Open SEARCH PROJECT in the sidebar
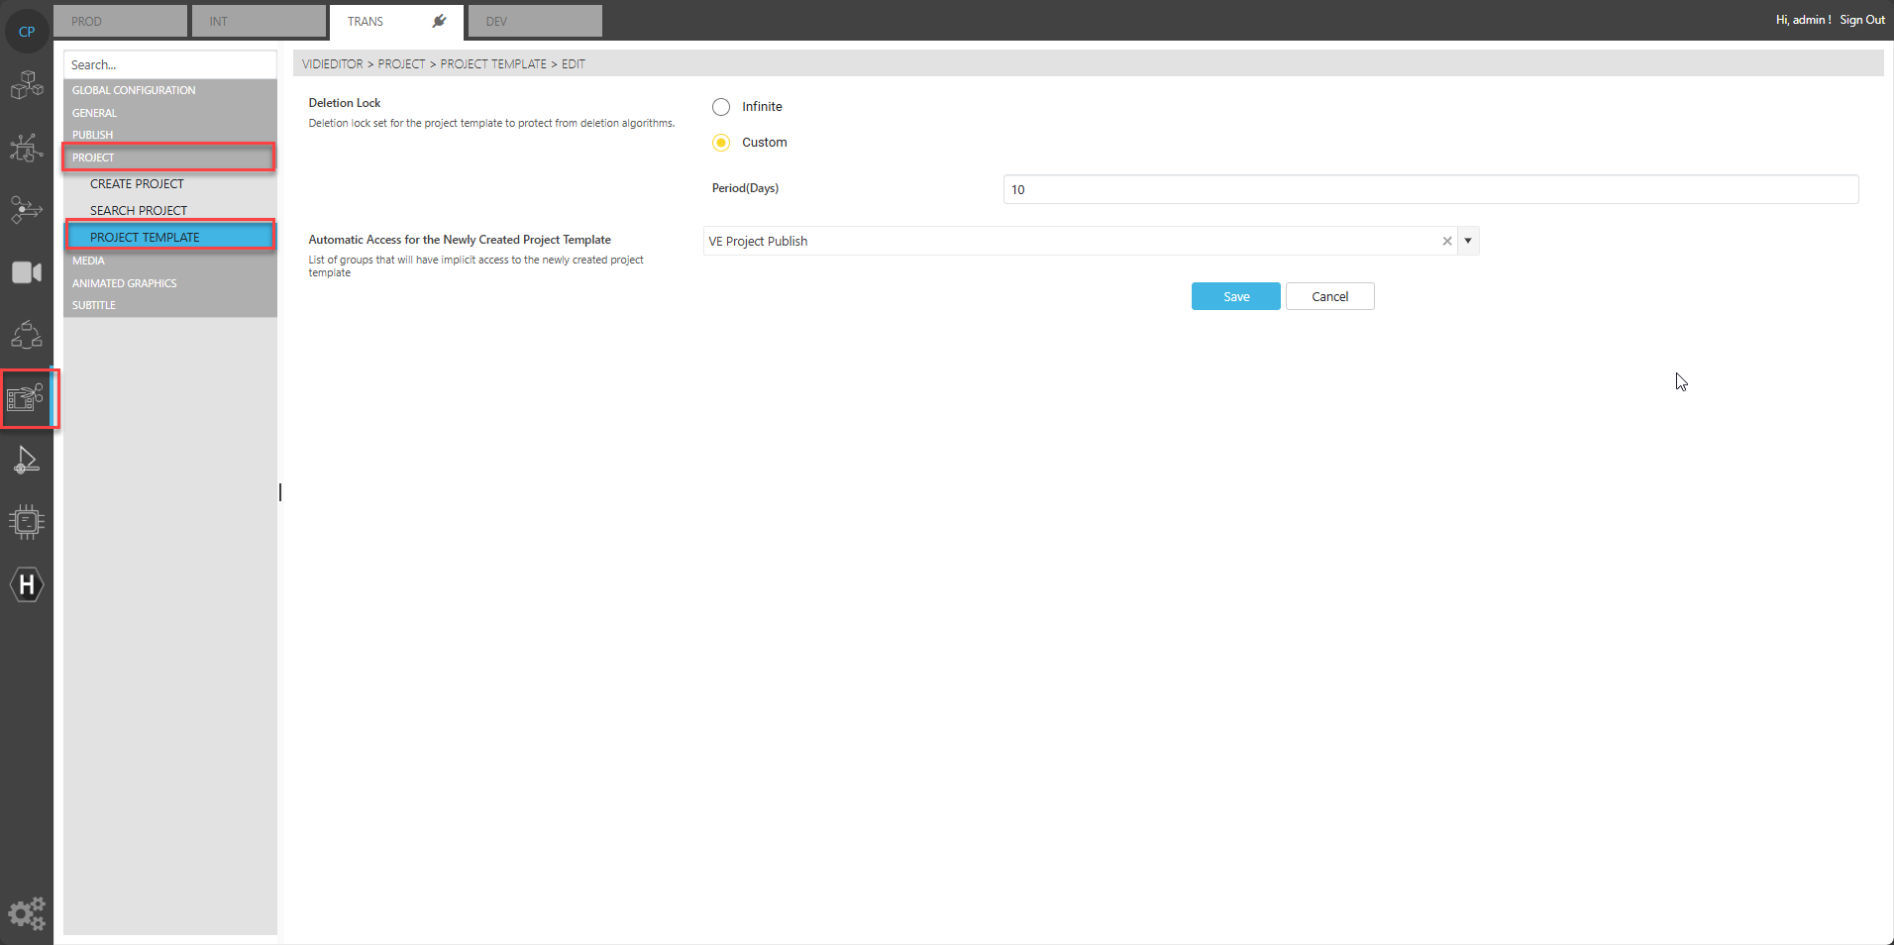1894x945 pixels. pos(139,210)
